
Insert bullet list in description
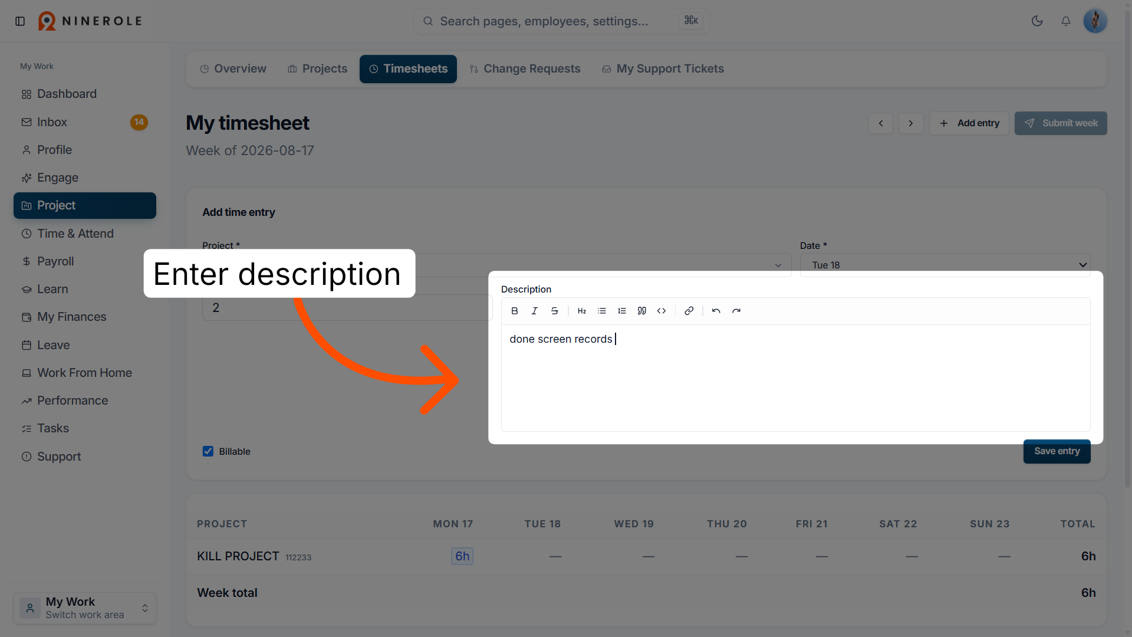(x=602, y=311)
